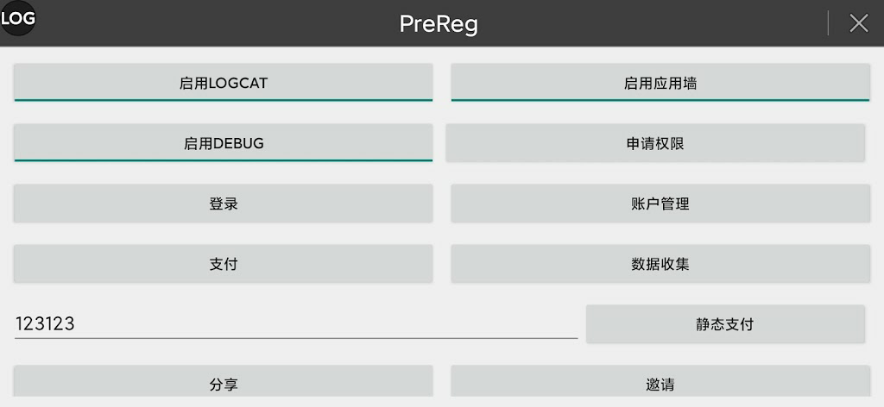
Task: Click the PreReg title text
Action: pyautogui.click(x=439, y=23)
